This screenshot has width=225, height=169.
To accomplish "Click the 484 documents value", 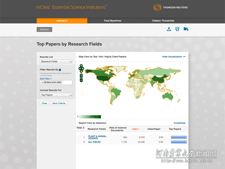I will (x=125, y=137).
